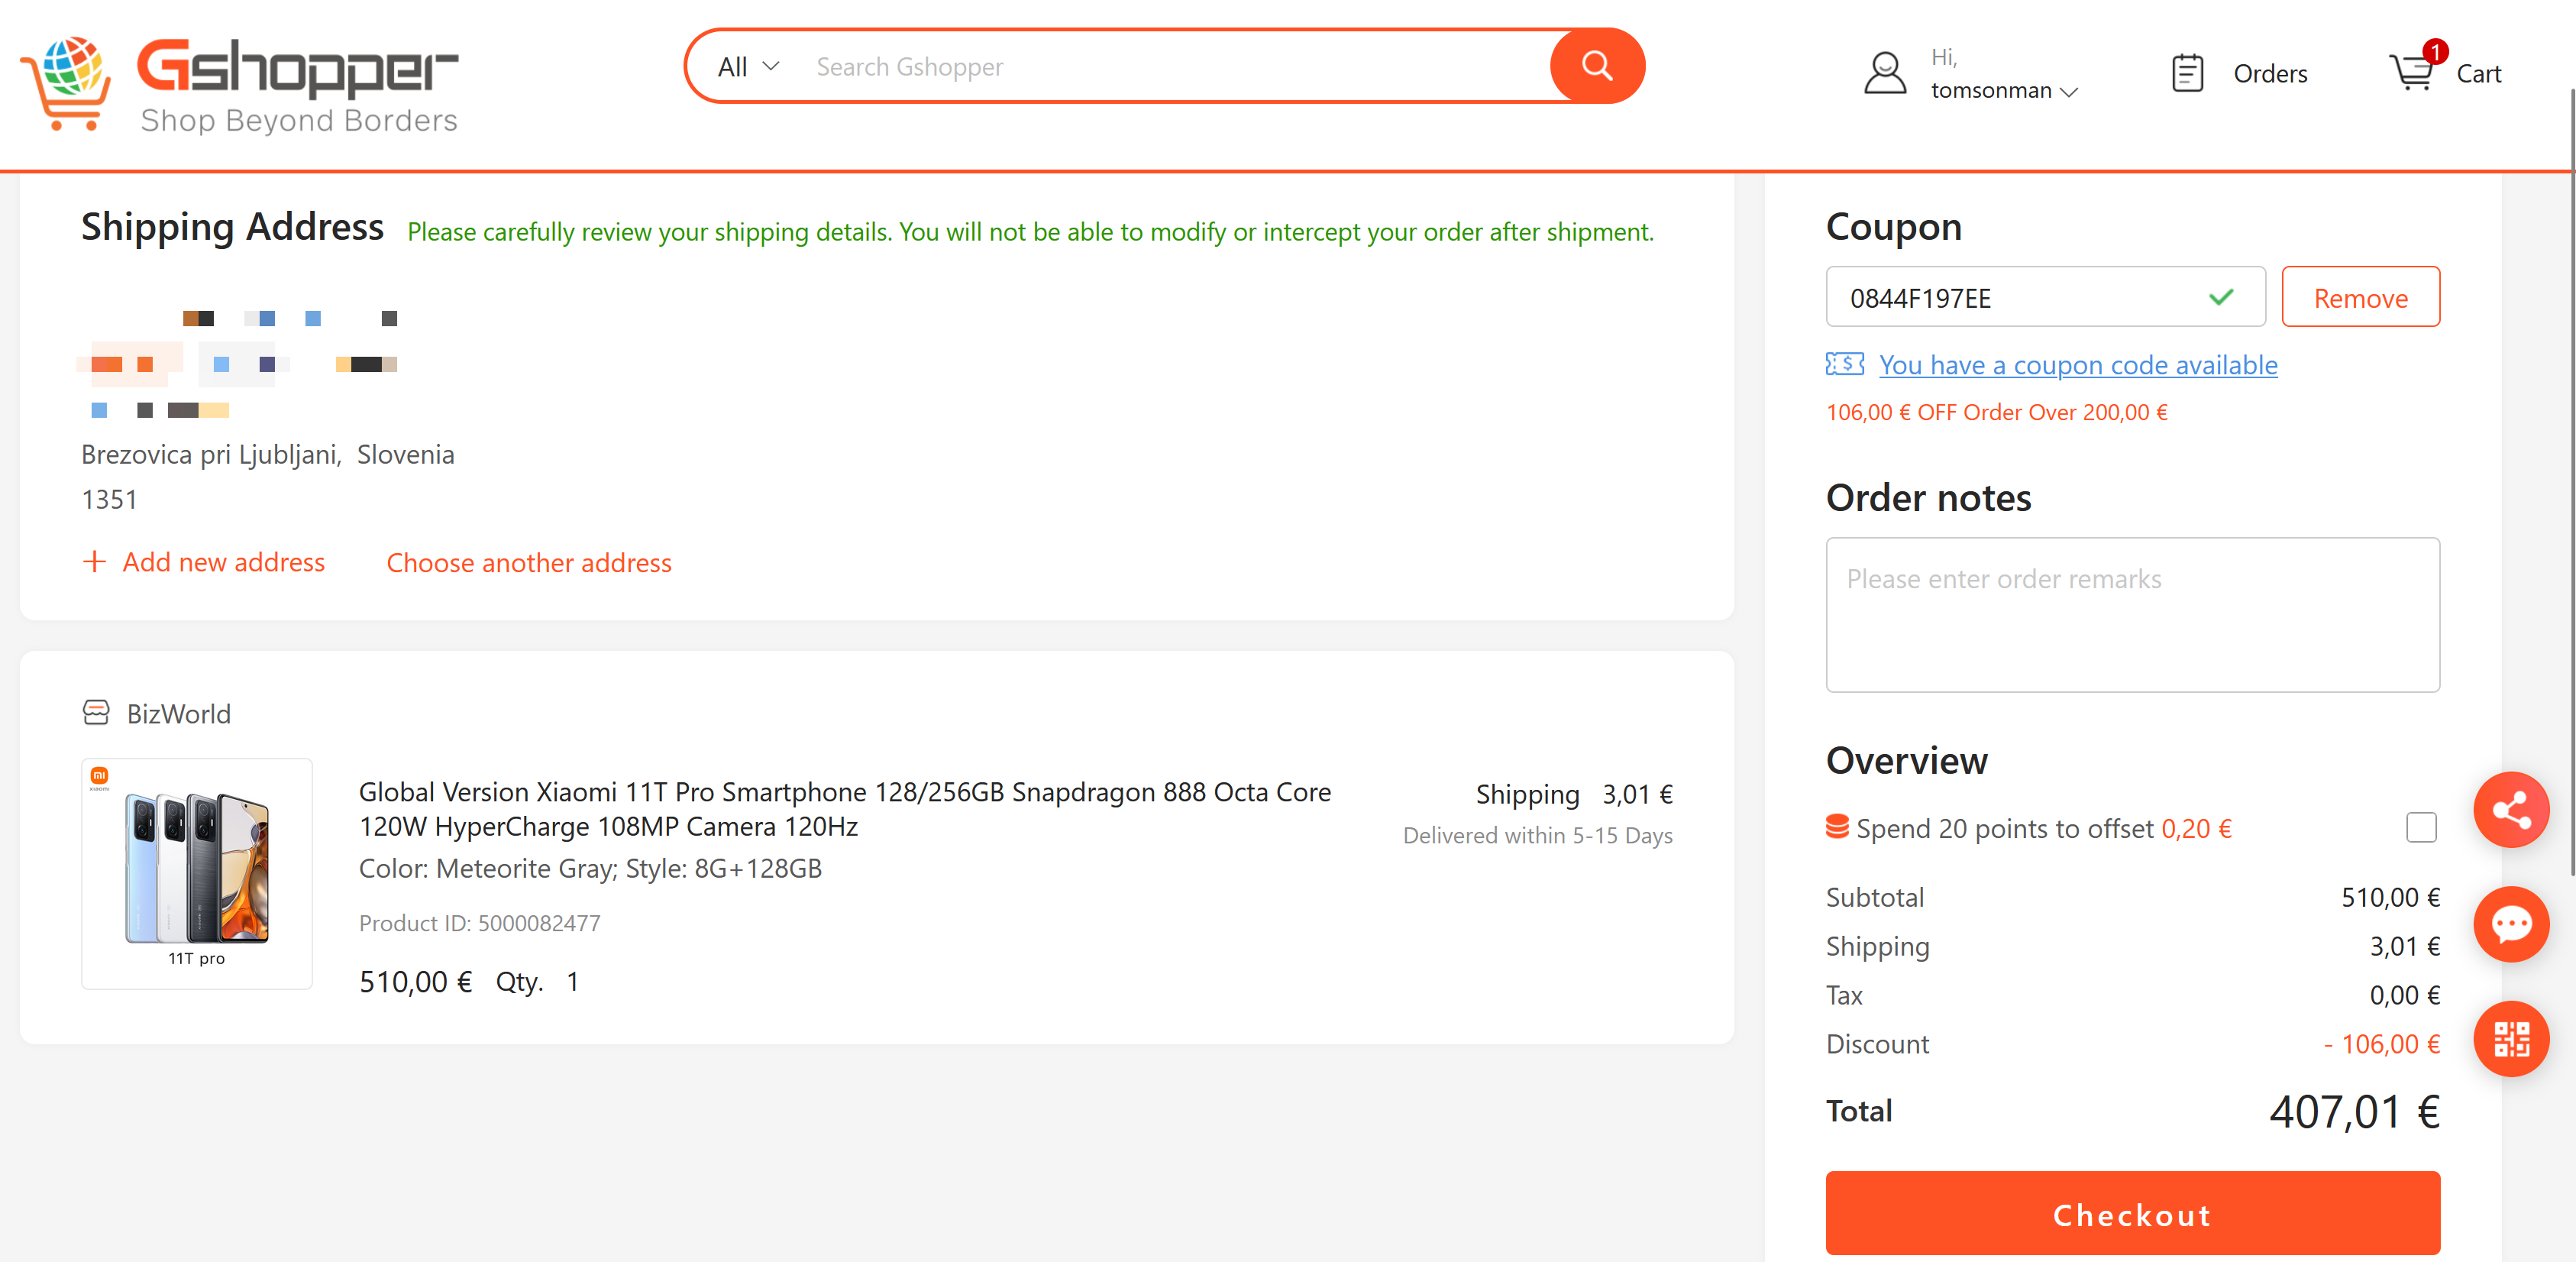Screen dimensions: 2576x1262
Task: Focus the Search Gshopper input field
Action: [x=1175, y=67]
